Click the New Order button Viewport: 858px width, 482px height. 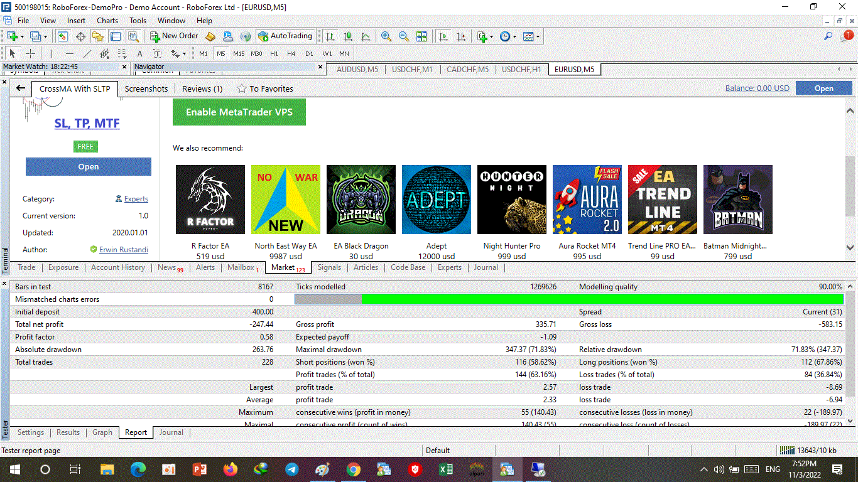point(174,36)
